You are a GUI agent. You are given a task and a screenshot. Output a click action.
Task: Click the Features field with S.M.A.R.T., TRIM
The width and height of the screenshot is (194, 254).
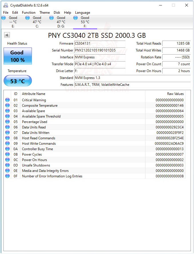[132, 85]
